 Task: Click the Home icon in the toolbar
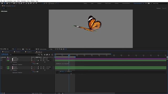pos(2,3)
